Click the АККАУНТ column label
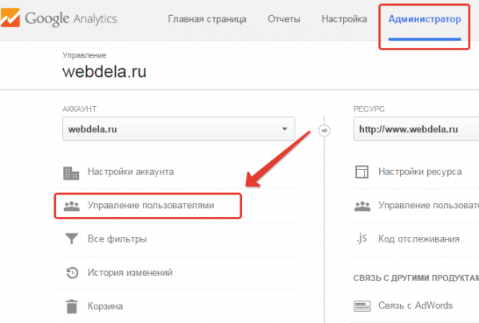Screen dimensions: 479x323 coord(79,109)
